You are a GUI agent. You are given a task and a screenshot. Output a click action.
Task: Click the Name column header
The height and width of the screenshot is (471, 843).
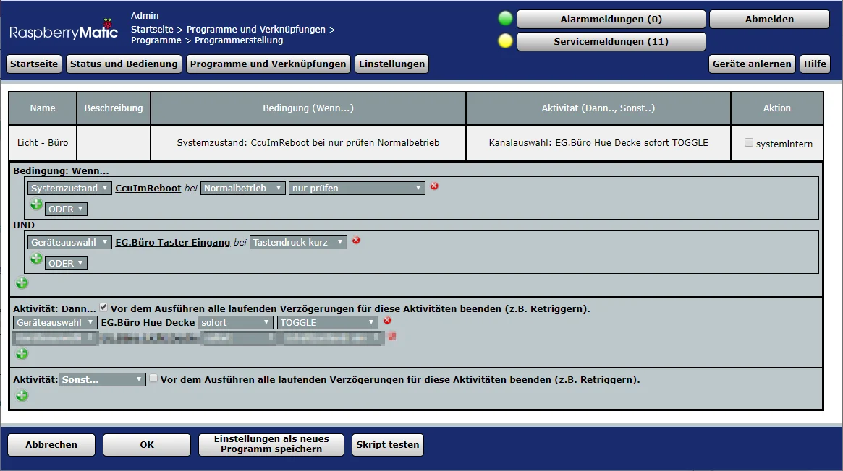pos(43,108)
